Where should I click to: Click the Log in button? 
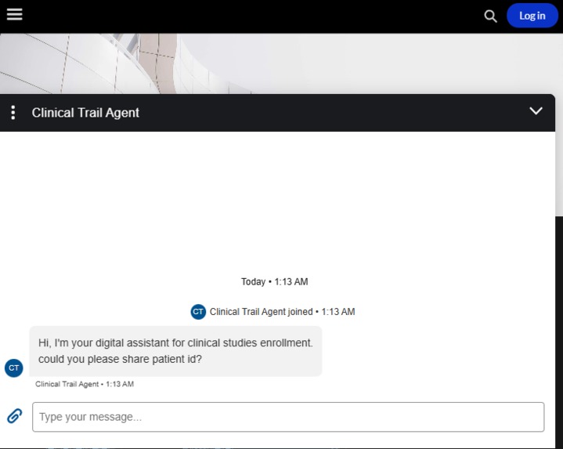[x=532, y=16]
